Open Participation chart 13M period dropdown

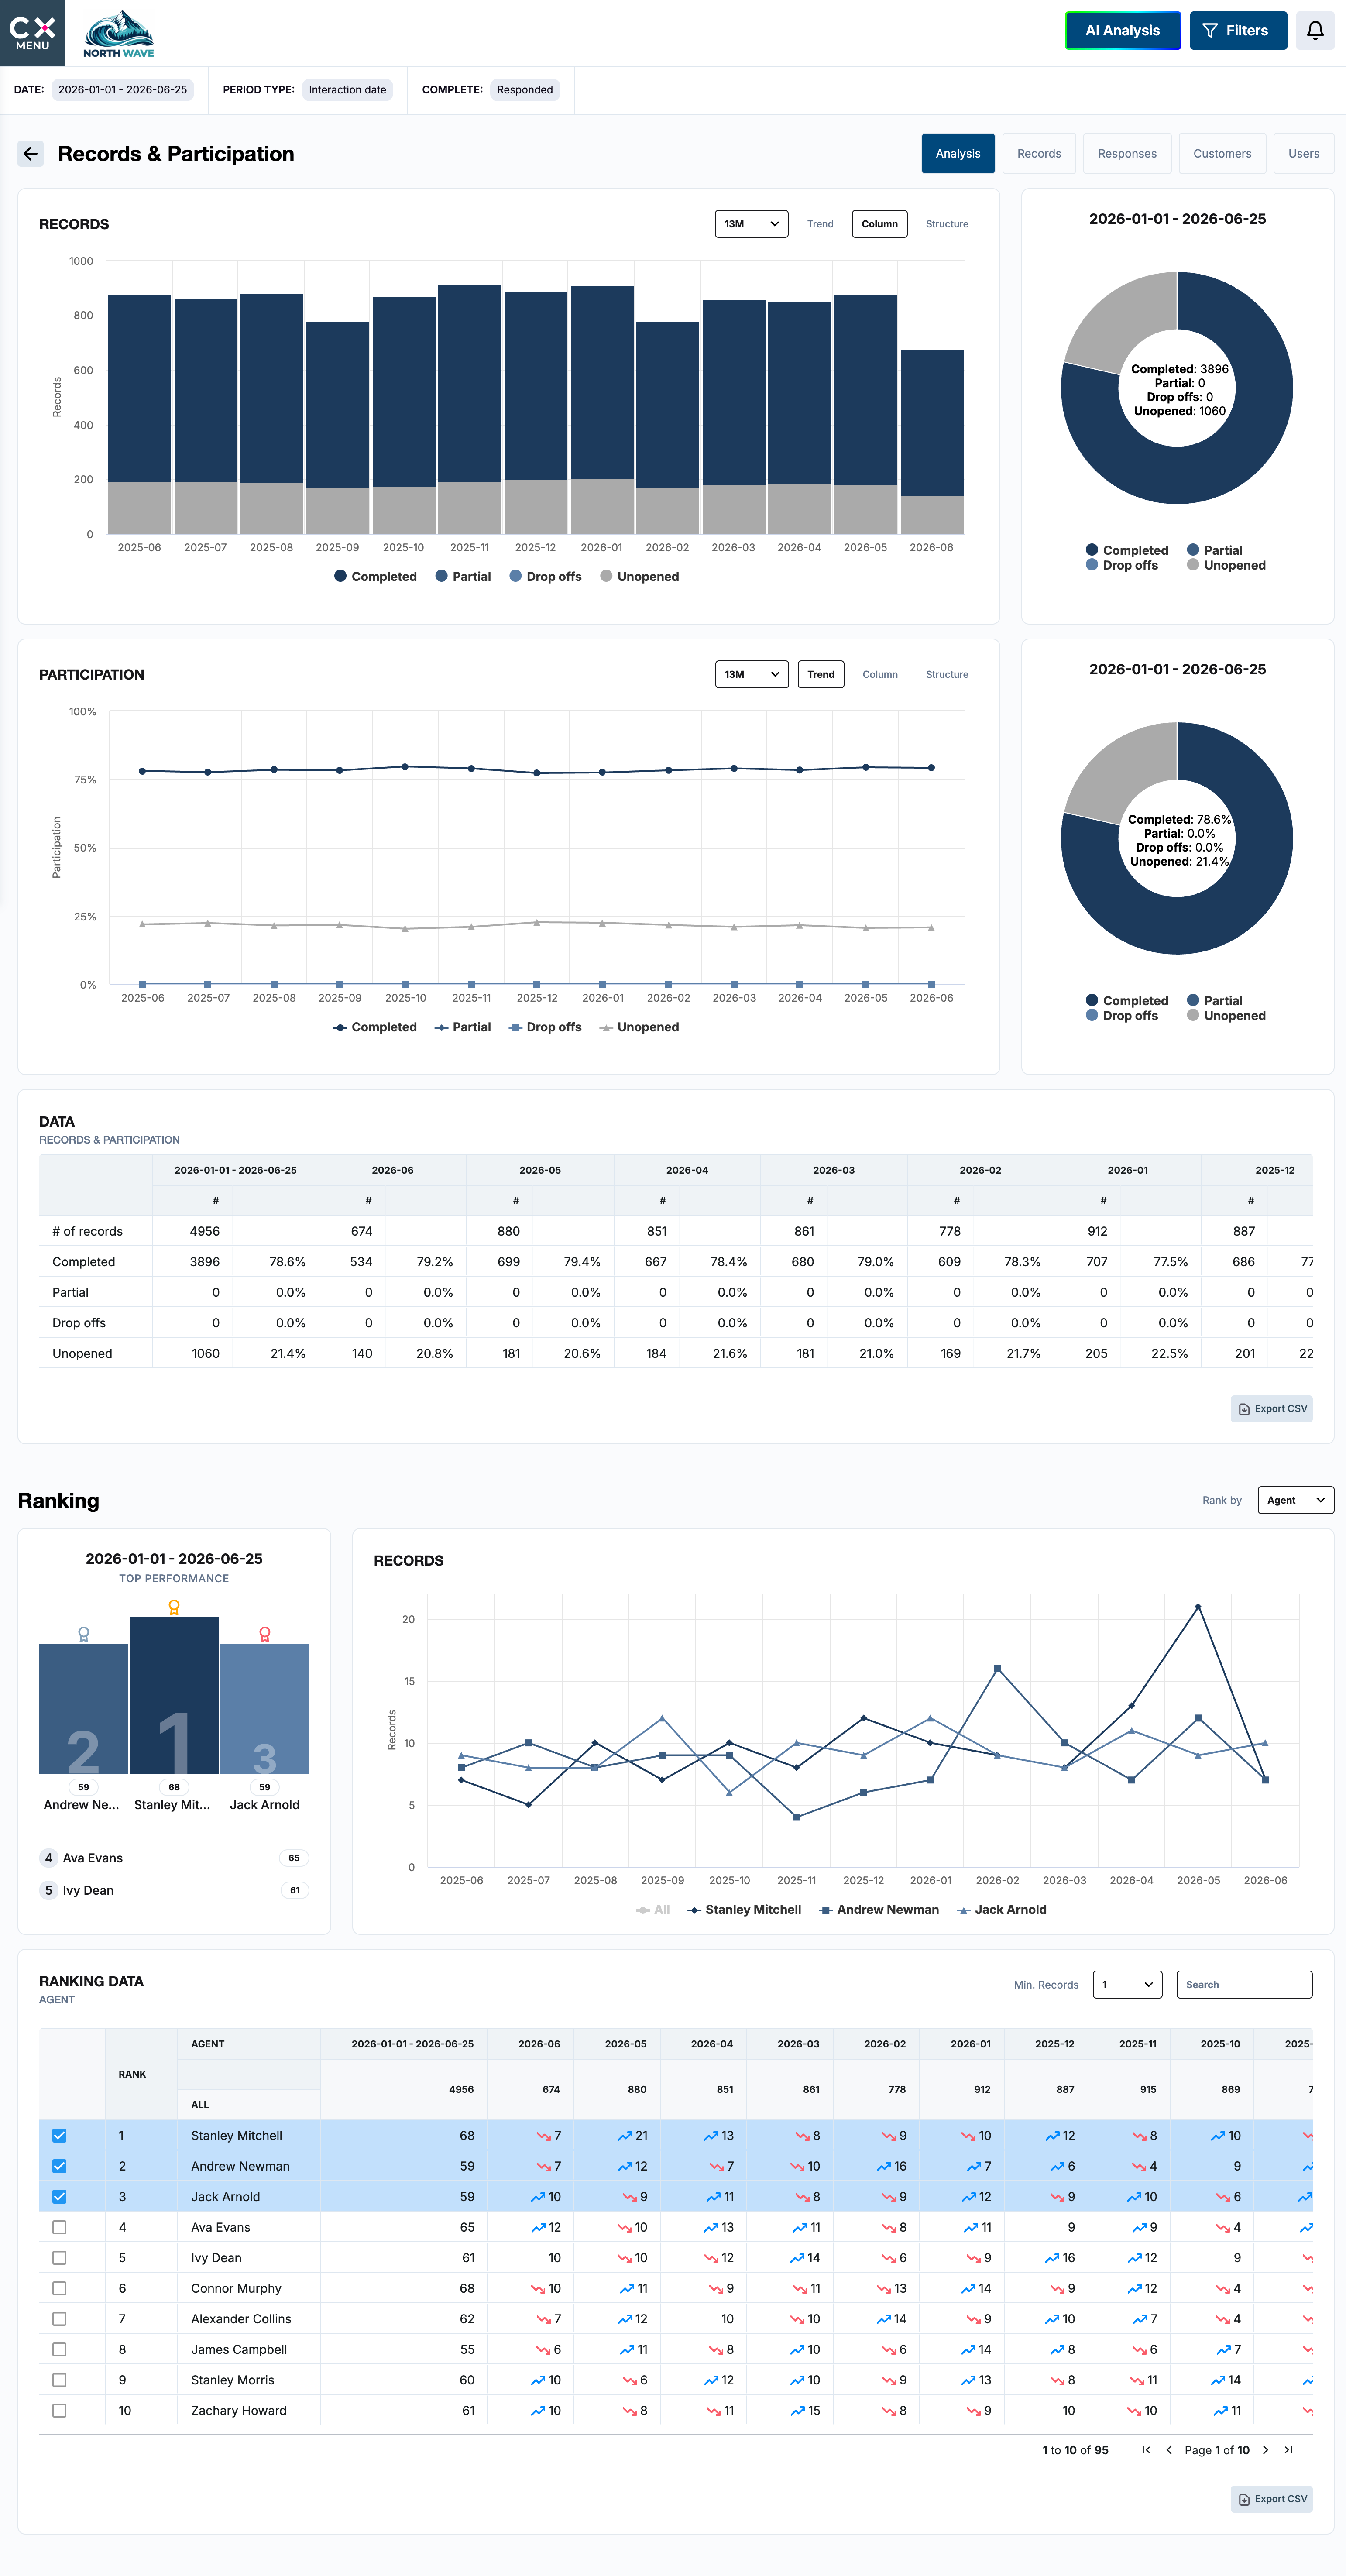[751, 674]
